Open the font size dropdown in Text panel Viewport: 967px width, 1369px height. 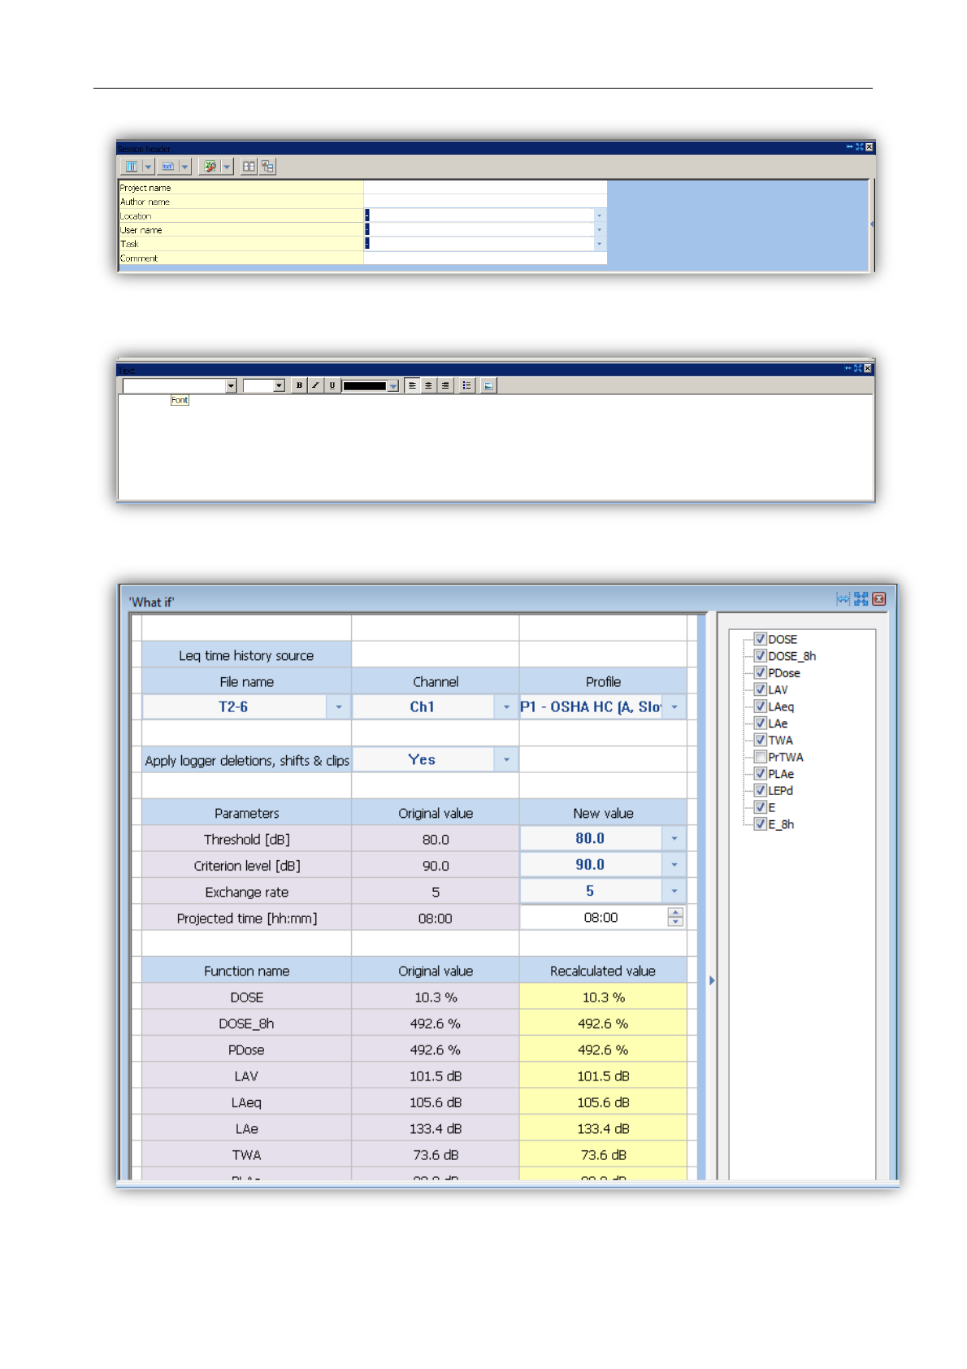point(280,385)
